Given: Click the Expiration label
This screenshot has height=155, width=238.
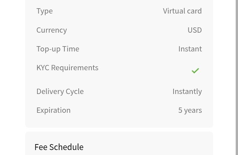Looking at the screenshot, I should click(x=54, y=110).
